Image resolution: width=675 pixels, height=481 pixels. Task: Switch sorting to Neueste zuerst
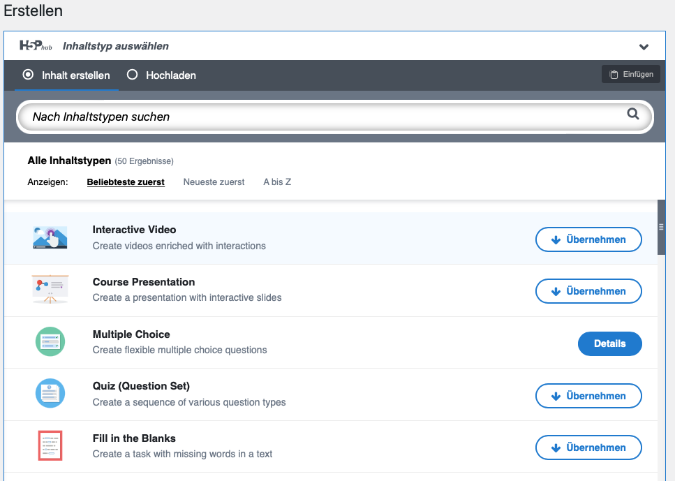point(214,182)
